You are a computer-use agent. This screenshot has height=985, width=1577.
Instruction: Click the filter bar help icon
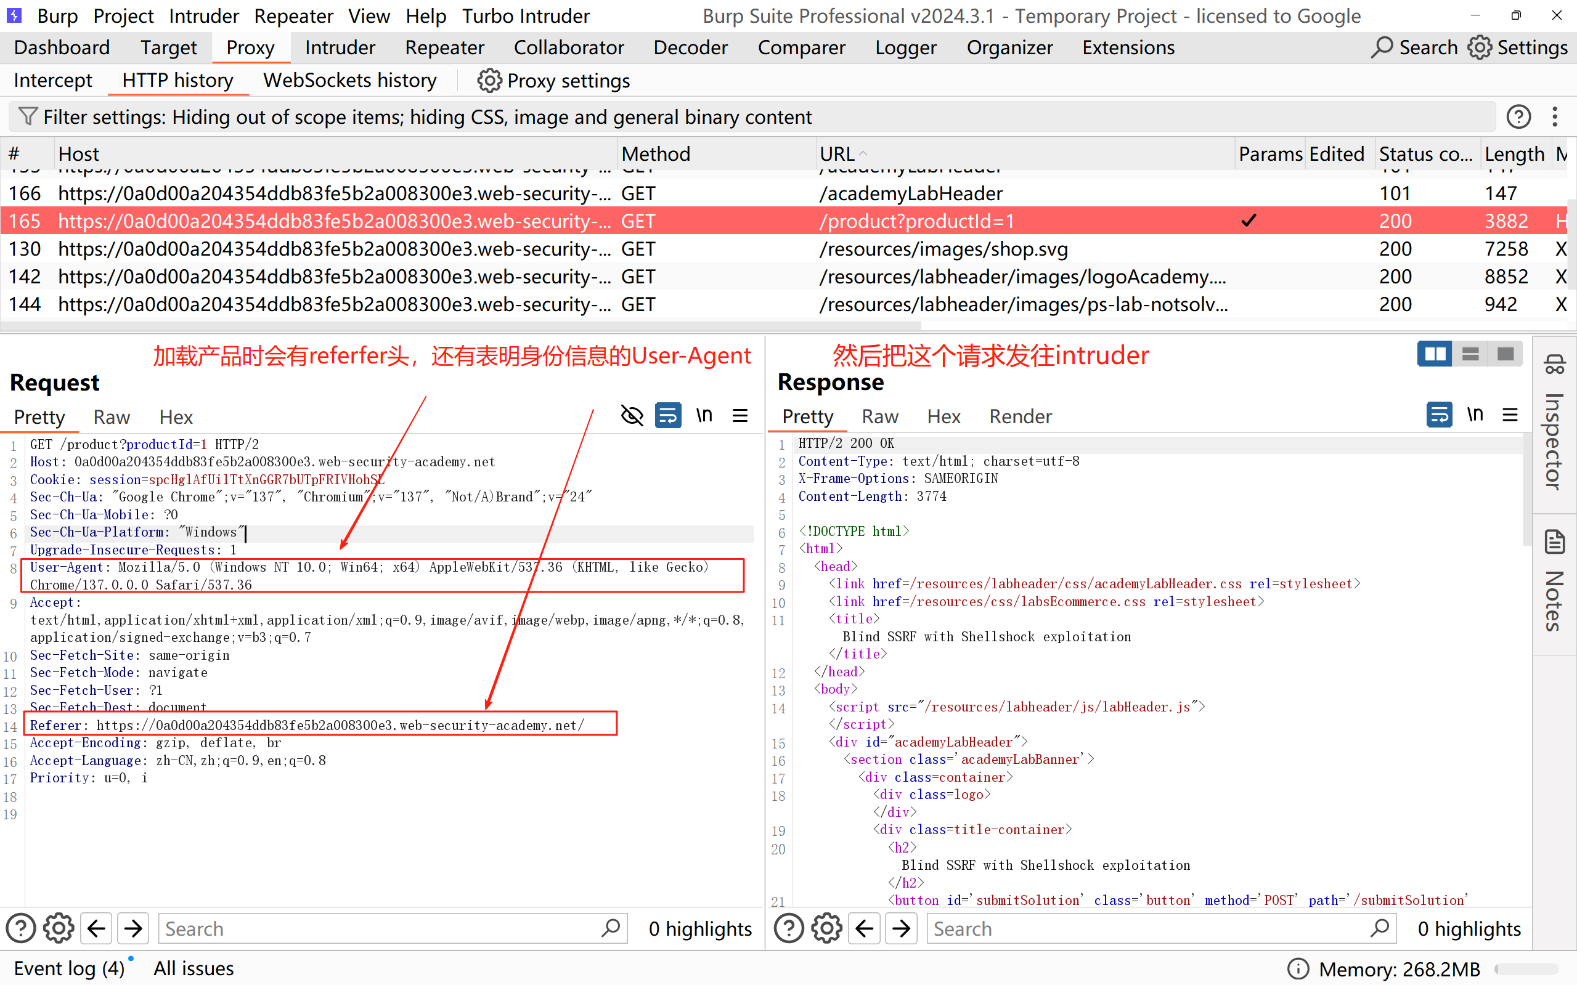point(1518,116)
